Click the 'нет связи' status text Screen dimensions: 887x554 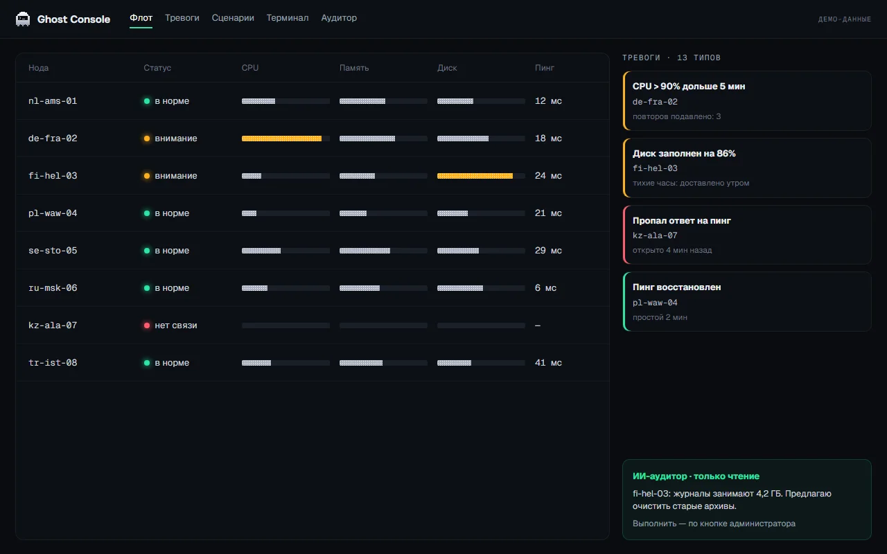[x=176, y=325]
